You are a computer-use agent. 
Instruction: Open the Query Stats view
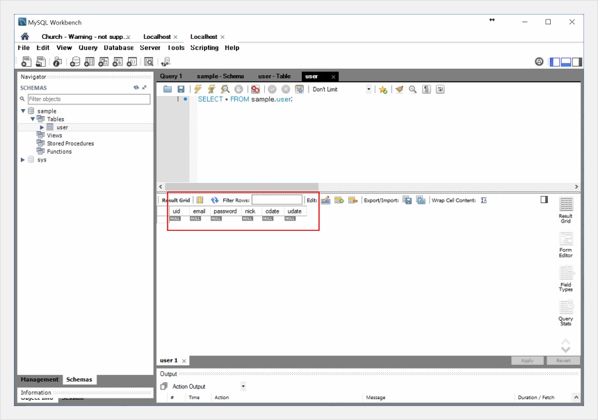point(566,313)
